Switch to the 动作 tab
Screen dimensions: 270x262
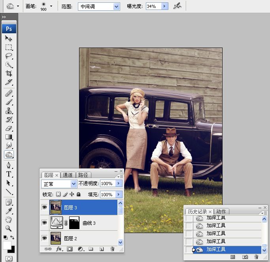pyautogui.click(x=221, y=211)
